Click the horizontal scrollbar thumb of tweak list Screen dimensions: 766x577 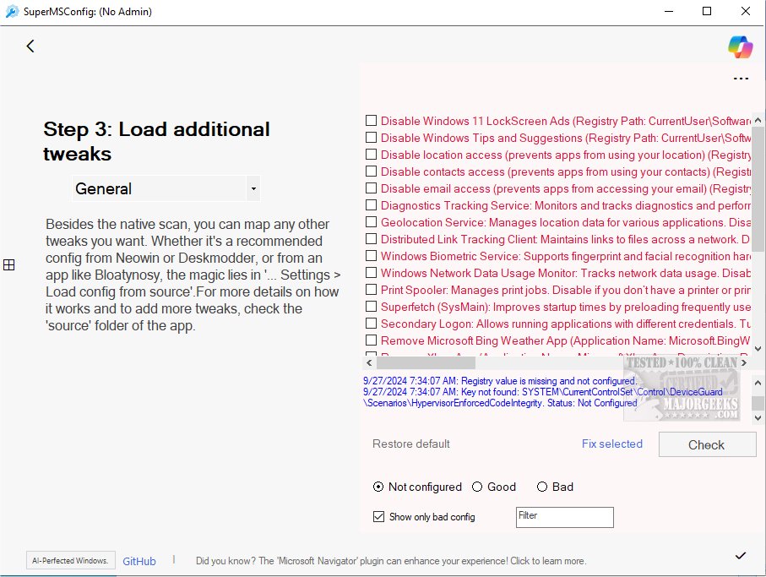point(426,363)
